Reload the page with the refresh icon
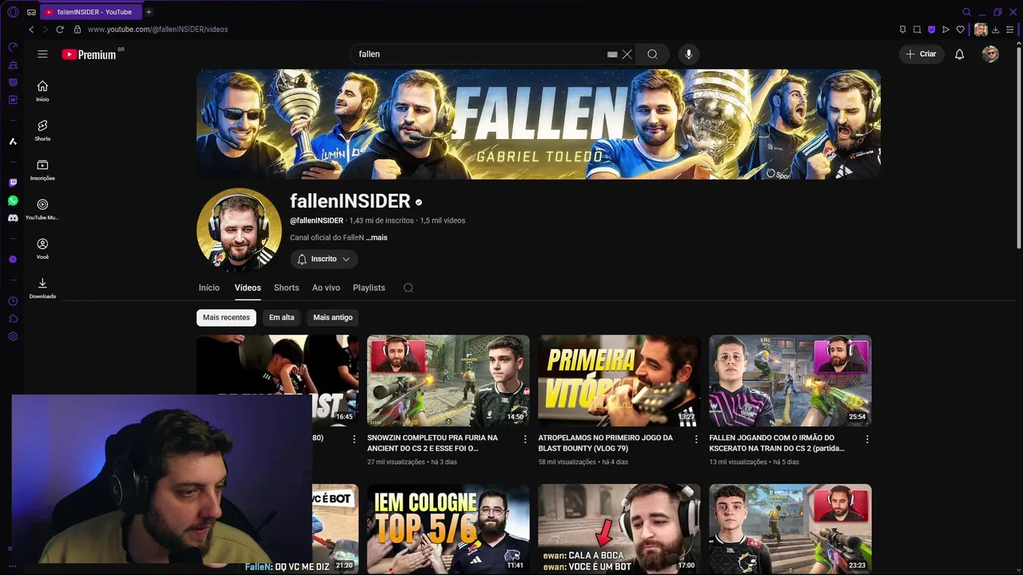 59,30
